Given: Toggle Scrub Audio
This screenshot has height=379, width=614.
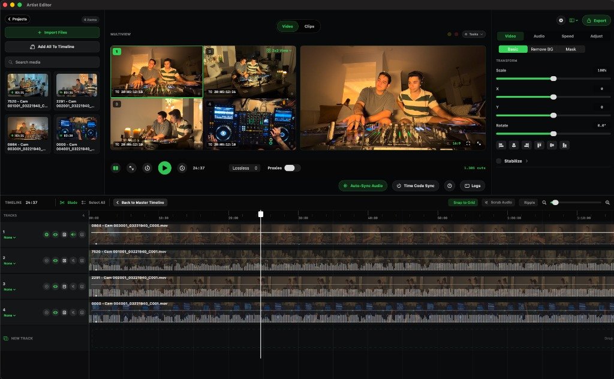Looking at the screenshot, I should (498, 203).
